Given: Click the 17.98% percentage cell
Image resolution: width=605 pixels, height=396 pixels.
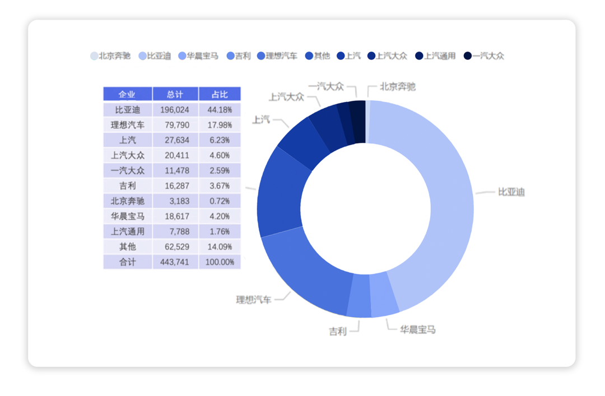Looking at the screenshot, I should (x=220, y=125).
